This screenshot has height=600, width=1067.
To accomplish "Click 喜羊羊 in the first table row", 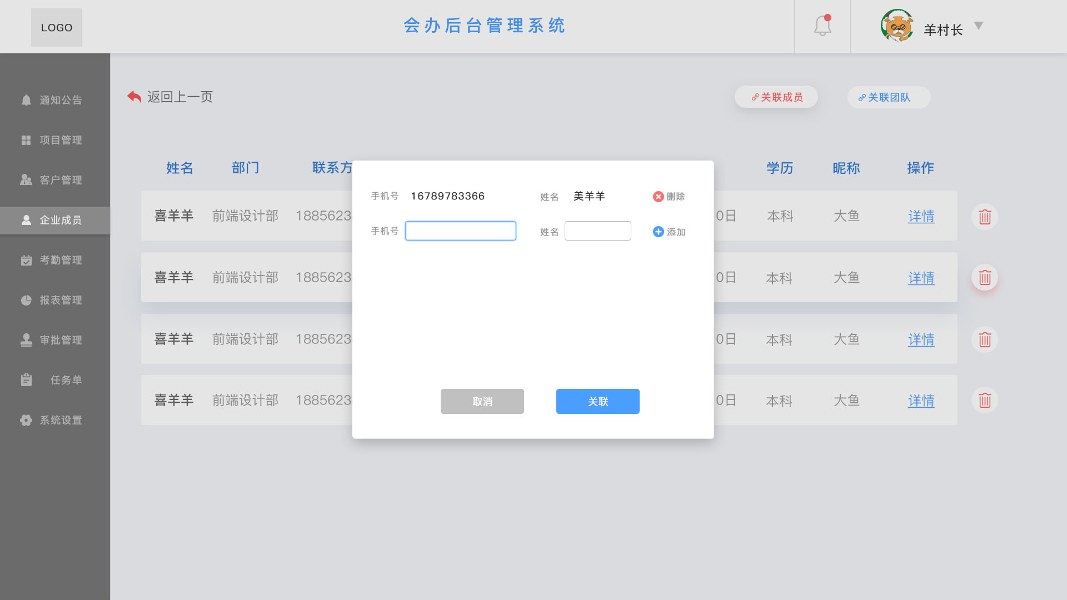I will (174, 216).
